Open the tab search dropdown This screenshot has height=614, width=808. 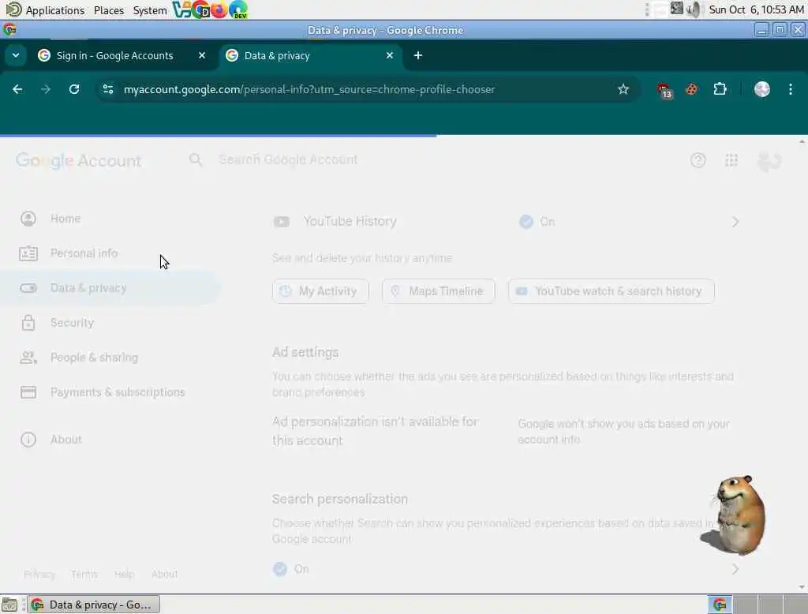pos(16,55)
